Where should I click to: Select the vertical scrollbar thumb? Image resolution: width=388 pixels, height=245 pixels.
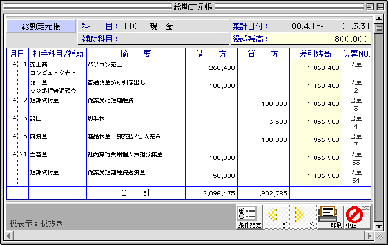click(x=379, y=28)
